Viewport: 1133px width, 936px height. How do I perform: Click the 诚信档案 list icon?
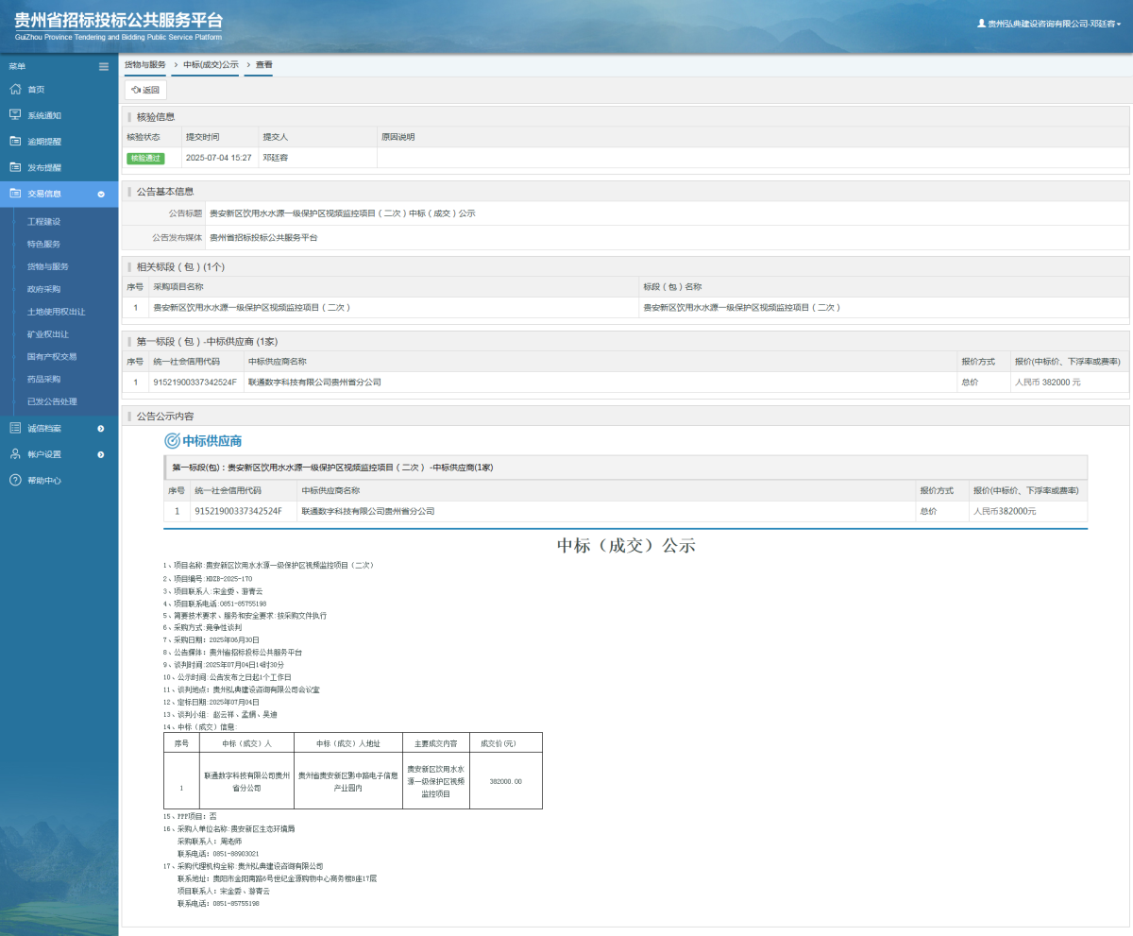coord(15,428)
